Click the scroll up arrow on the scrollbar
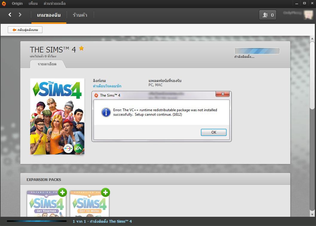The height and width of the screenshot is (226, 316). [312, 38]
